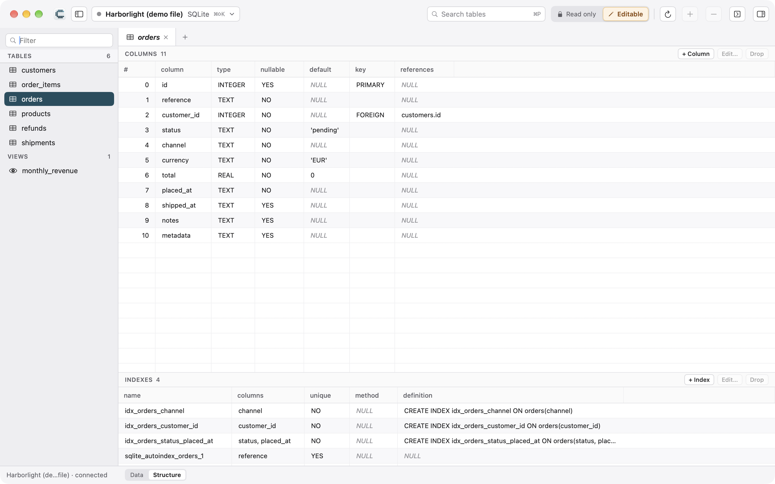Viewport: 775px width, 484px height.
Task: Switch to Editable mode
Action: tap(625, 14)
